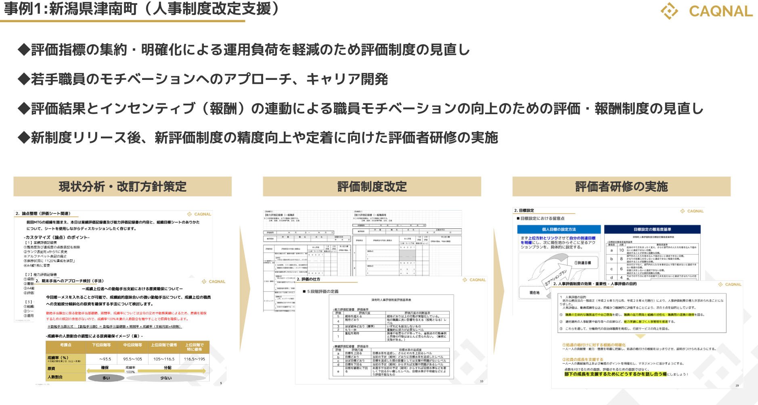
Task: Click the small CAQNAL logo on 論点整理 slide
Action: point(199,214)
